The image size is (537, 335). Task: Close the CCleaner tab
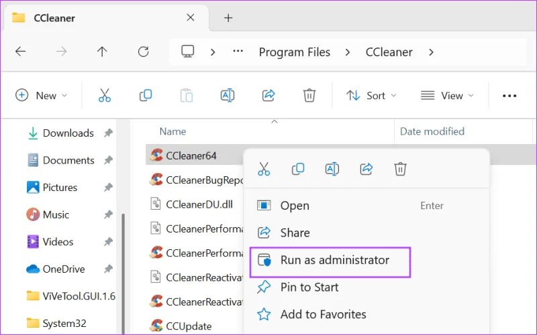(x=191, y=17)
